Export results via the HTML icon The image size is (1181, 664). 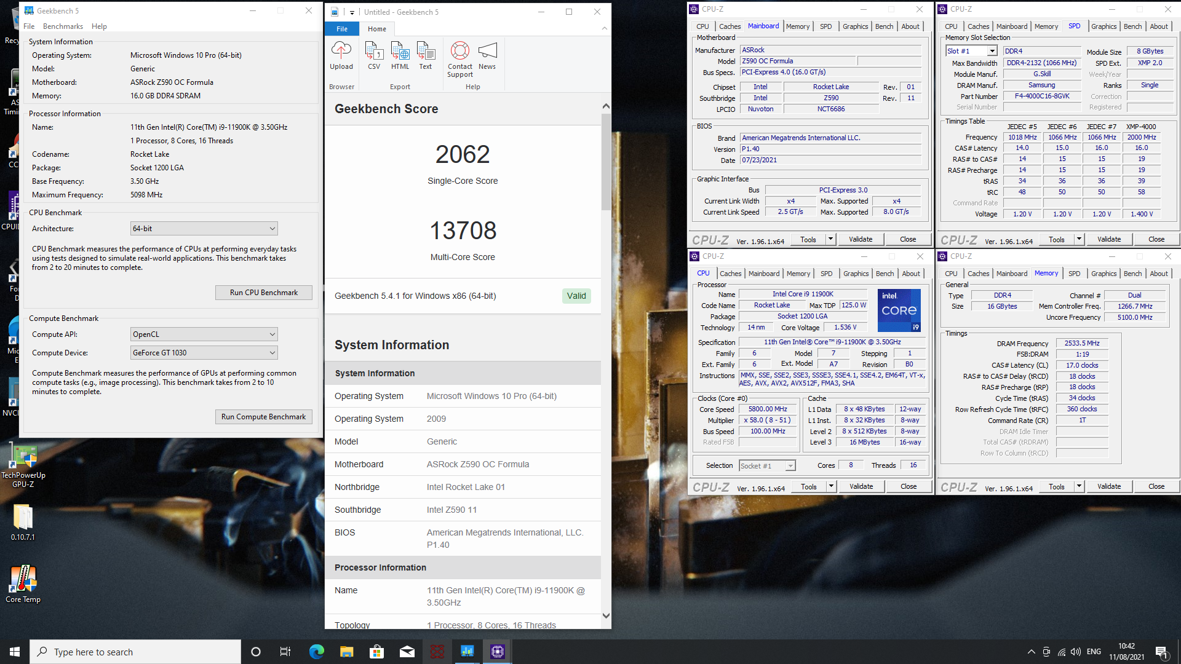click(x=400, y=56)
